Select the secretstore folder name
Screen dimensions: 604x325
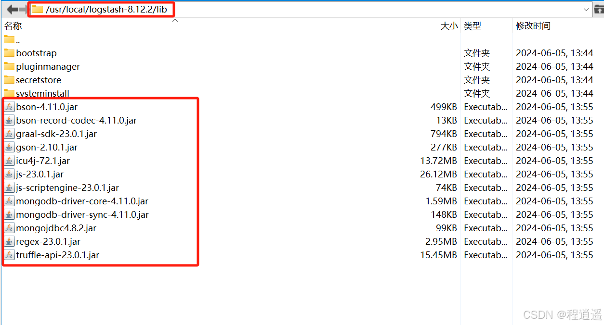(39, 80)
